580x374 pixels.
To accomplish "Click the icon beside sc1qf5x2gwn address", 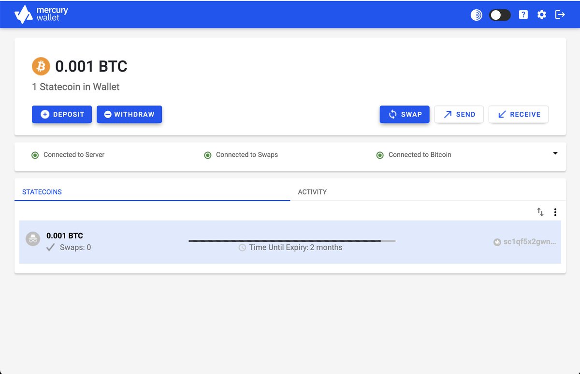I will pos(497,242).
